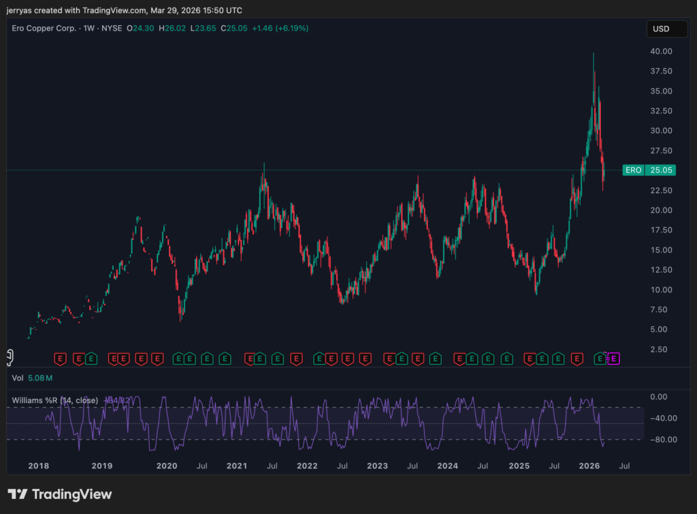Click the 2018 label on the time axis
The image size is (697, 514).
[x=38, y=466]
